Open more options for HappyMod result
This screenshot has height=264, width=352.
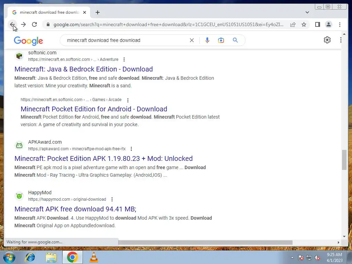click(112, 199)
